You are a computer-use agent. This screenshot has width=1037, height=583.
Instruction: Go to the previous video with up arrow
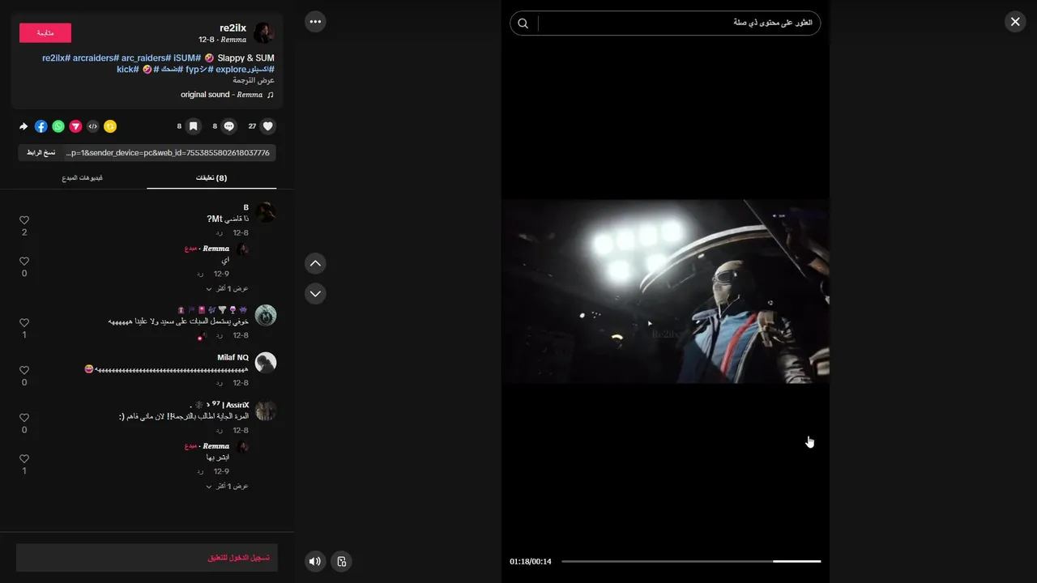click(315, 263)
